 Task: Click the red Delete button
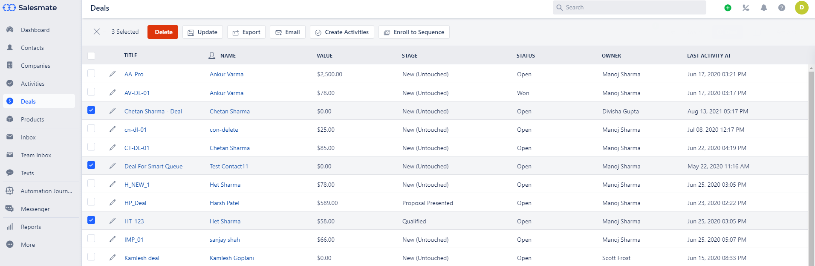pos(163,32)
